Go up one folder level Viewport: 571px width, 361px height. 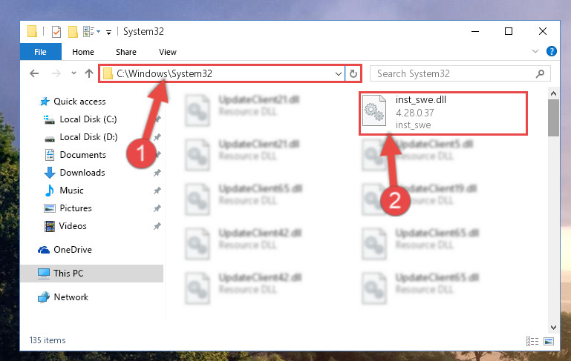[x=89, y=74]
